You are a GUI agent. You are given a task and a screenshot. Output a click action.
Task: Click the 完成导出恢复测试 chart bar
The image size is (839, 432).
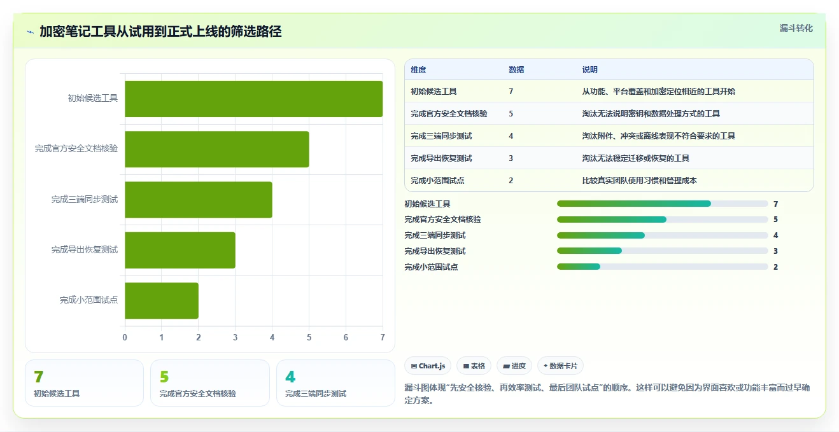pyautogui.click(x=180, y=250)
